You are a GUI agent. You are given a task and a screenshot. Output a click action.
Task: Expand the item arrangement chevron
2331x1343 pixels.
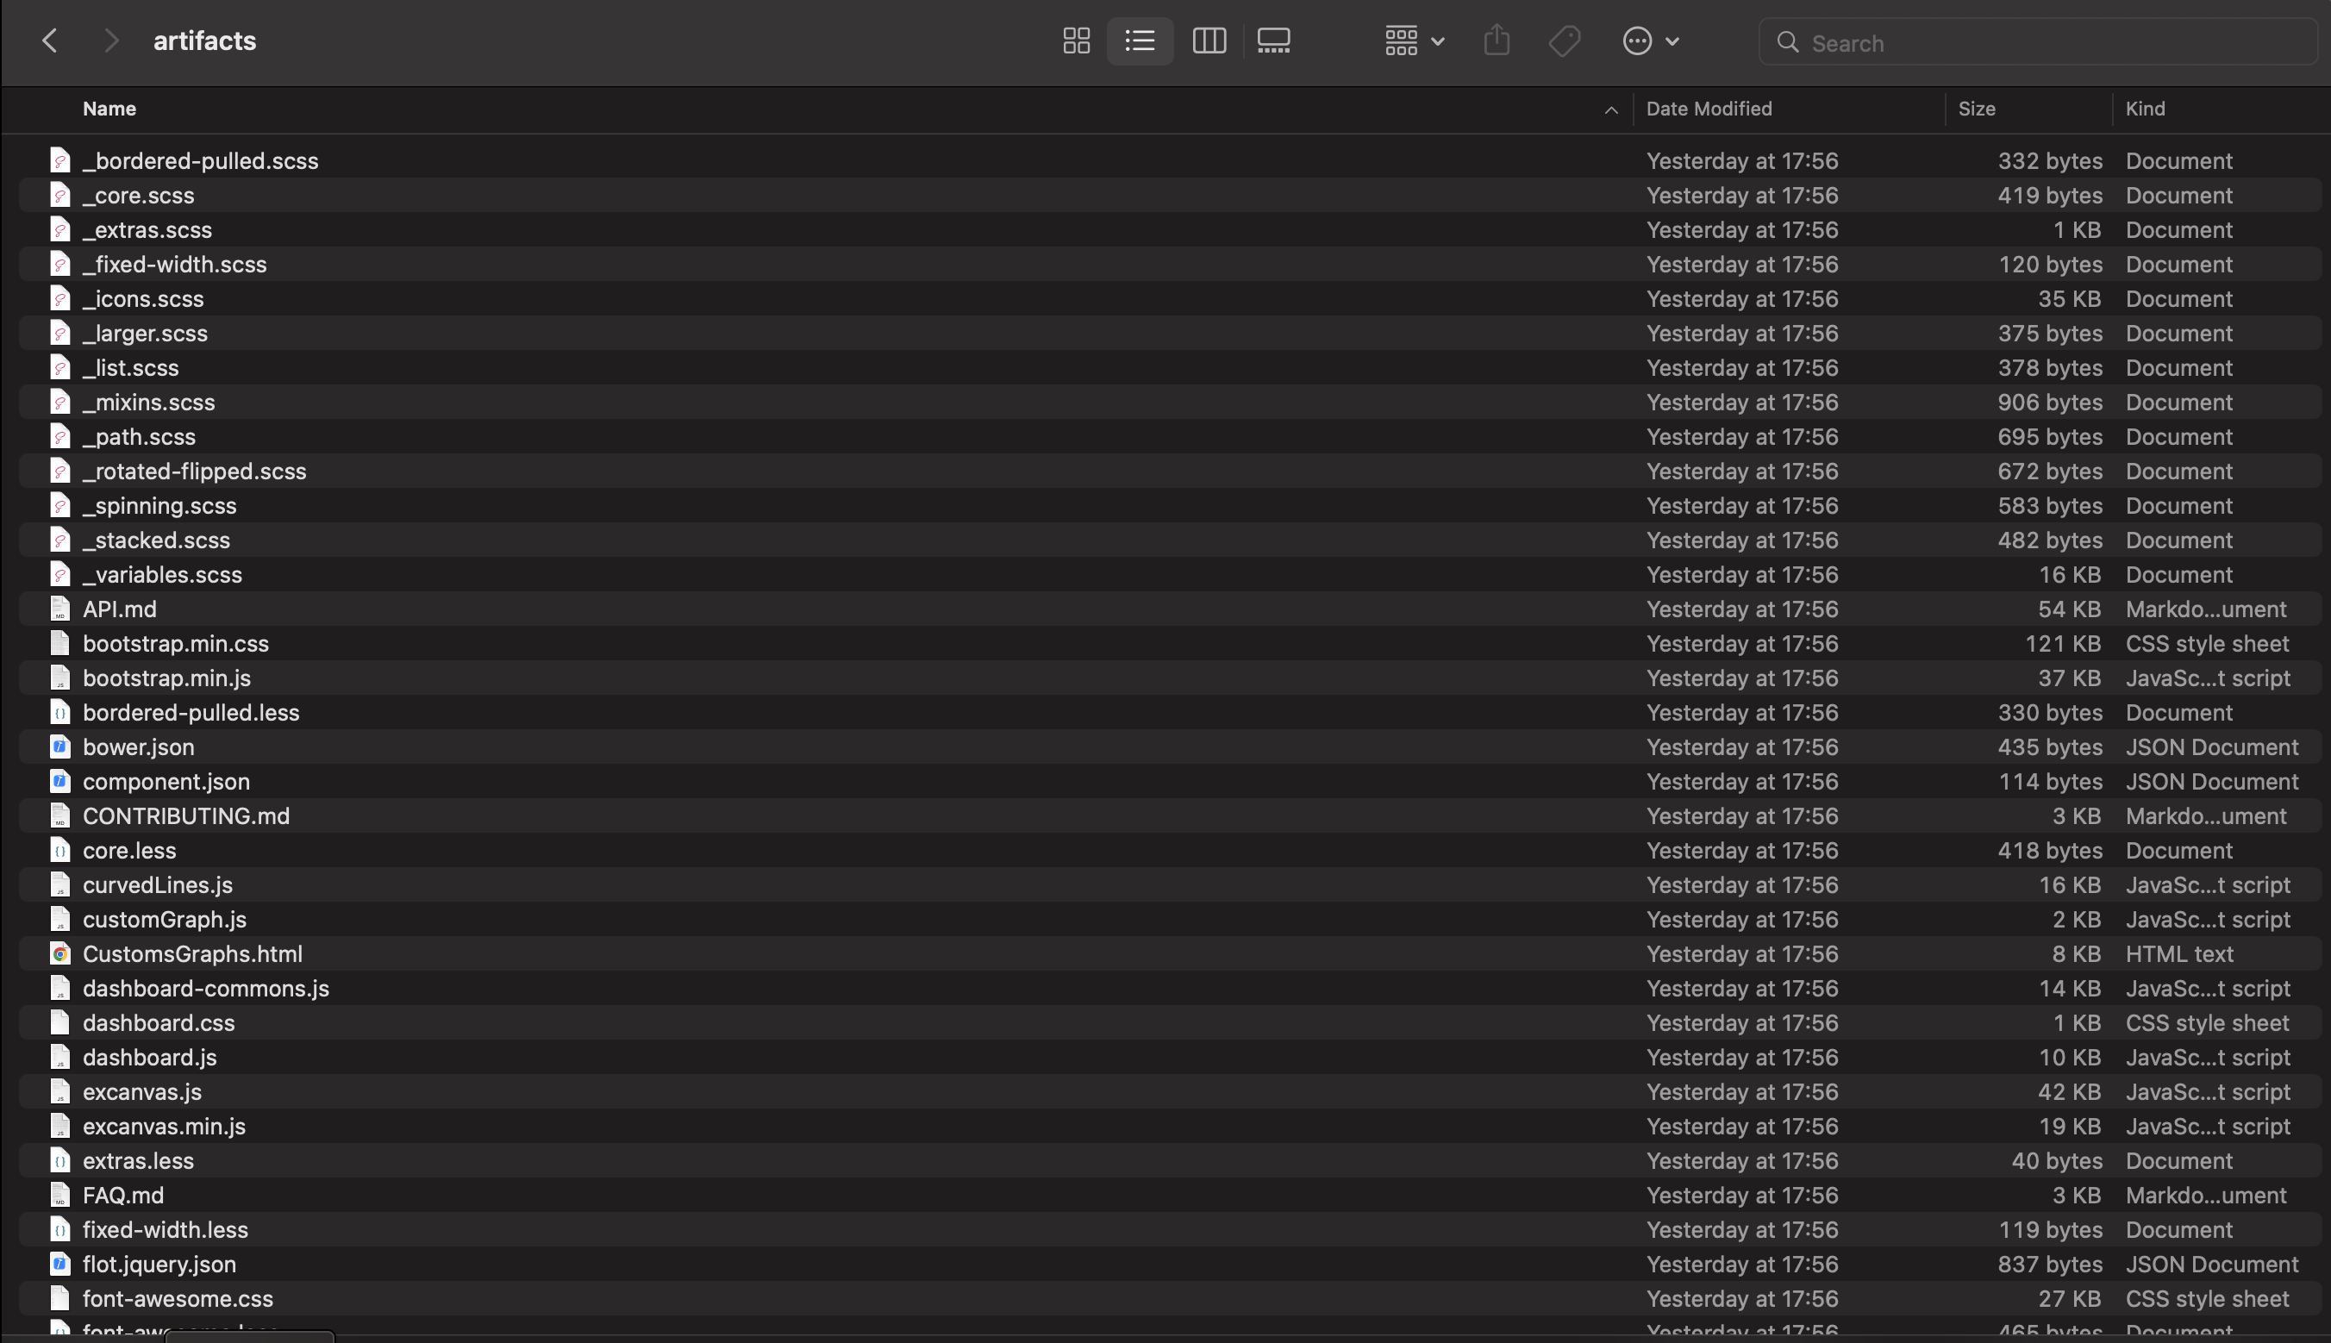coord(1436,41)
